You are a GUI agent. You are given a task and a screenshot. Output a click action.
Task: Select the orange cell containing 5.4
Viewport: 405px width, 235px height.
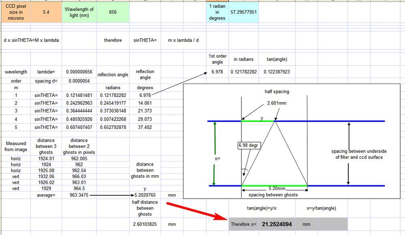pos(46,12)
